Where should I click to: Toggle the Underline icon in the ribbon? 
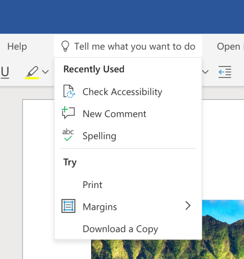coord(5,72)
